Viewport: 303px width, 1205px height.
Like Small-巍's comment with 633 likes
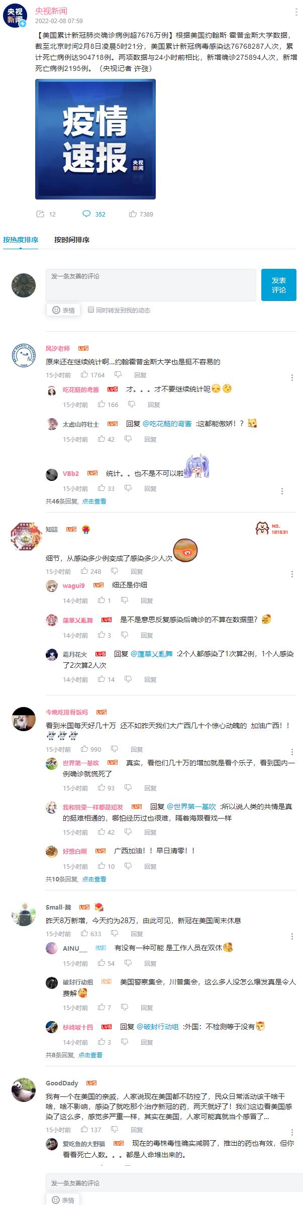[x=84, y=933]
